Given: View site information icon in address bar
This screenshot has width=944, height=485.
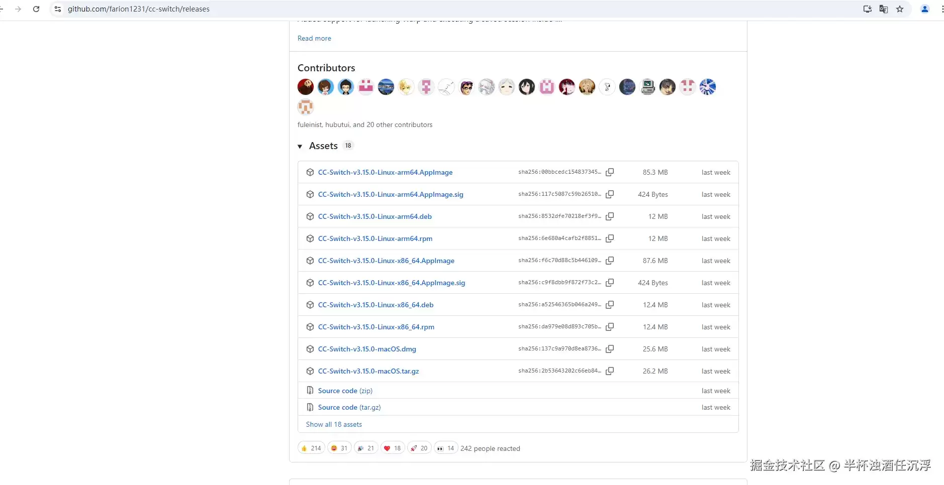Looking at the screenshot, I should pos(58,9).
